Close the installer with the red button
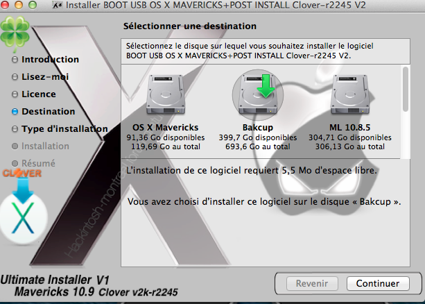This screenshot has height=304, width=425. 5,5
